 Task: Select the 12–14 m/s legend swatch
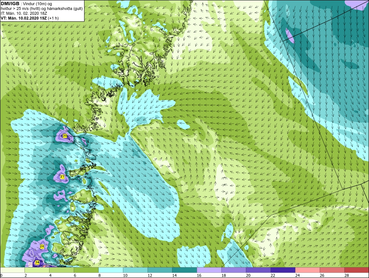[x=160, y=270]
